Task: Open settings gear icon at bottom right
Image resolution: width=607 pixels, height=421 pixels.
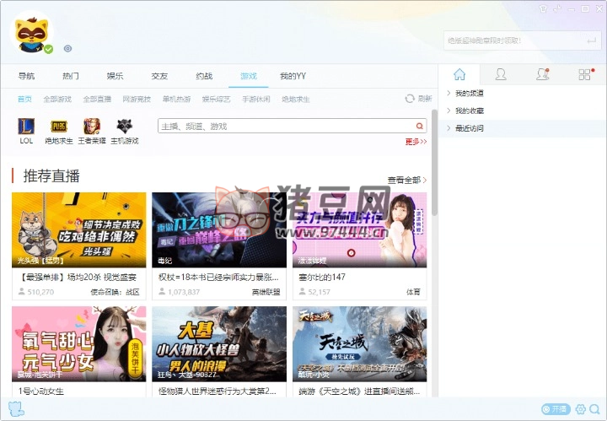Action: [x=580, y=409]
